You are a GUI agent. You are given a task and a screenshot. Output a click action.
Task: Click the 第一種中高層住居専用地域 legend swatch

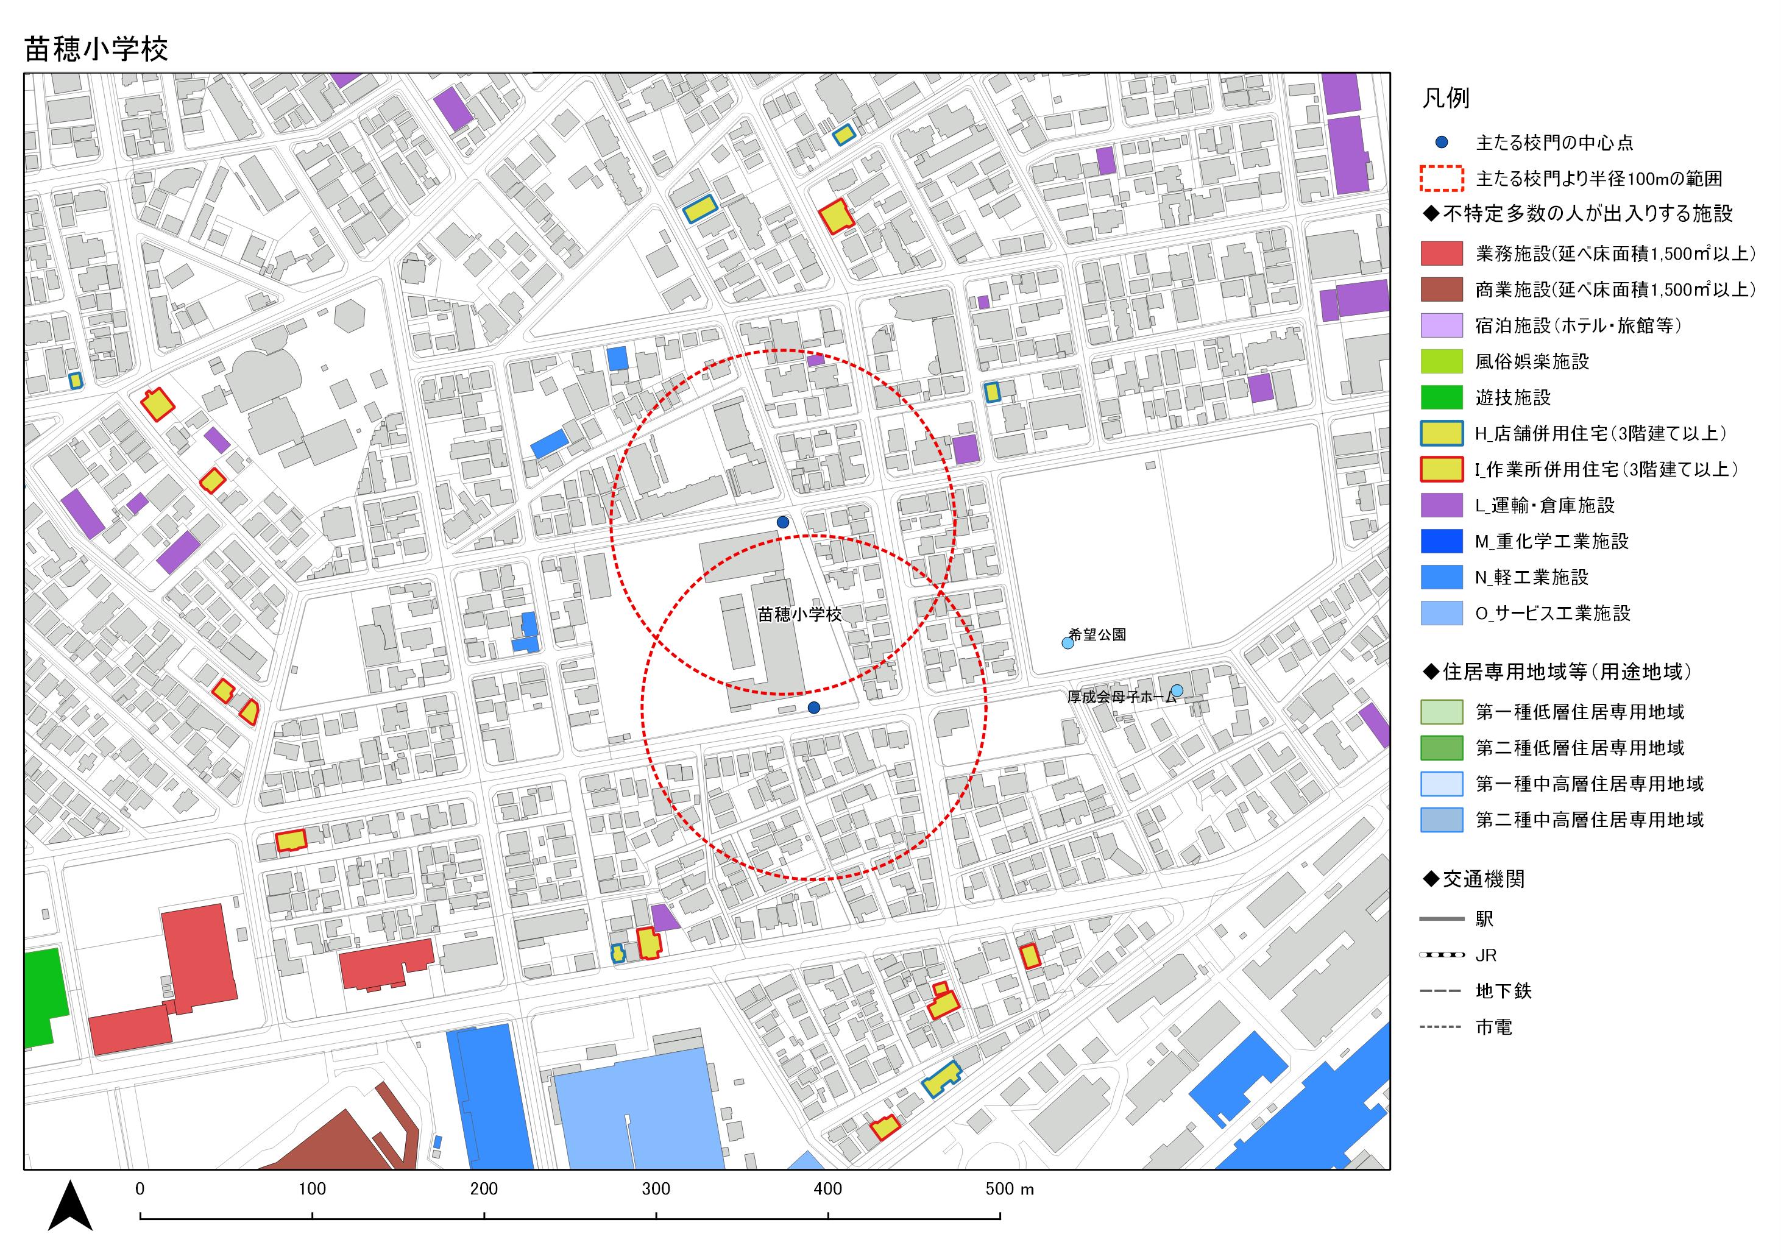(1442, 784)
